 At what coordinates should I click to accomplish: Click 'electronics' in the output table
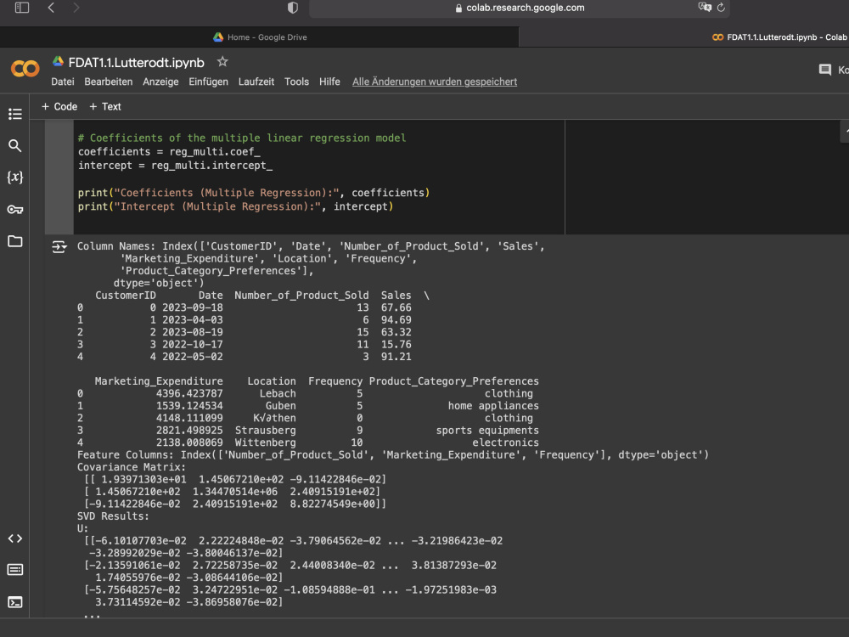coord(505,443)
